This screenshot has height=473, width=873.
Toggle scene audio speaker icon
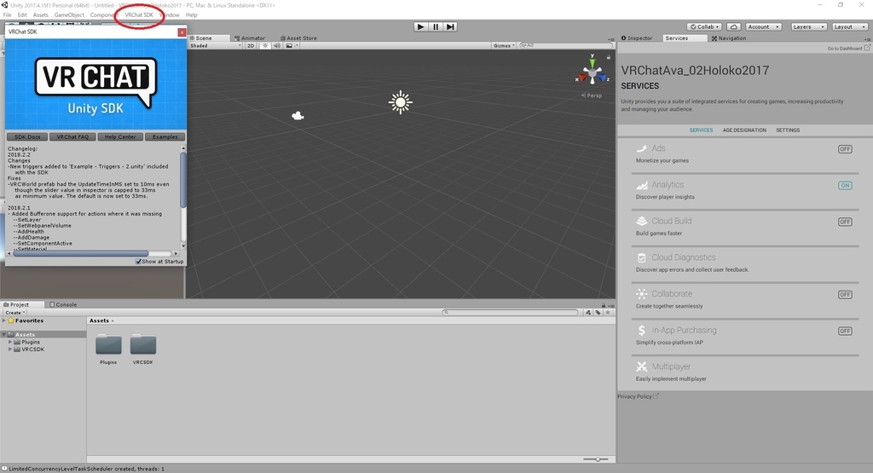277,46
